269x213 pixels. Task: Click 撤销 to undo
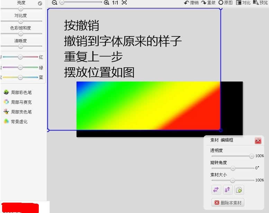click(x=191, y=3)
